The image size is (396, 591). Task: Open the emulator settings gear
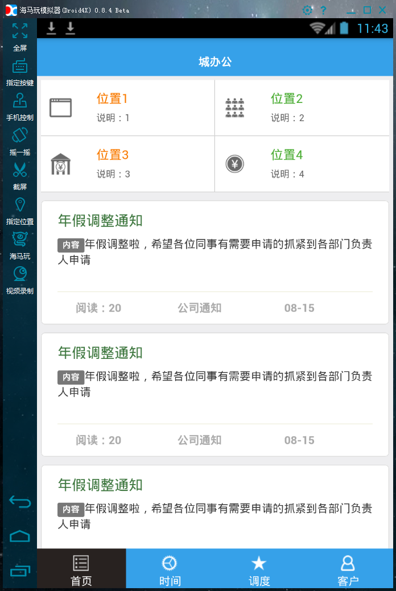point(307,10)
